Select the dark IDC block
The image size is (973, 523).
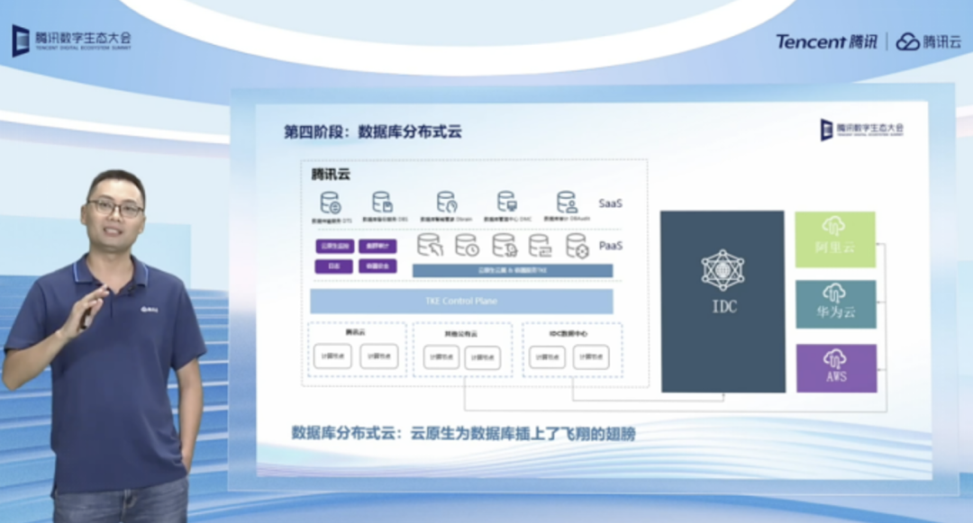723,302
